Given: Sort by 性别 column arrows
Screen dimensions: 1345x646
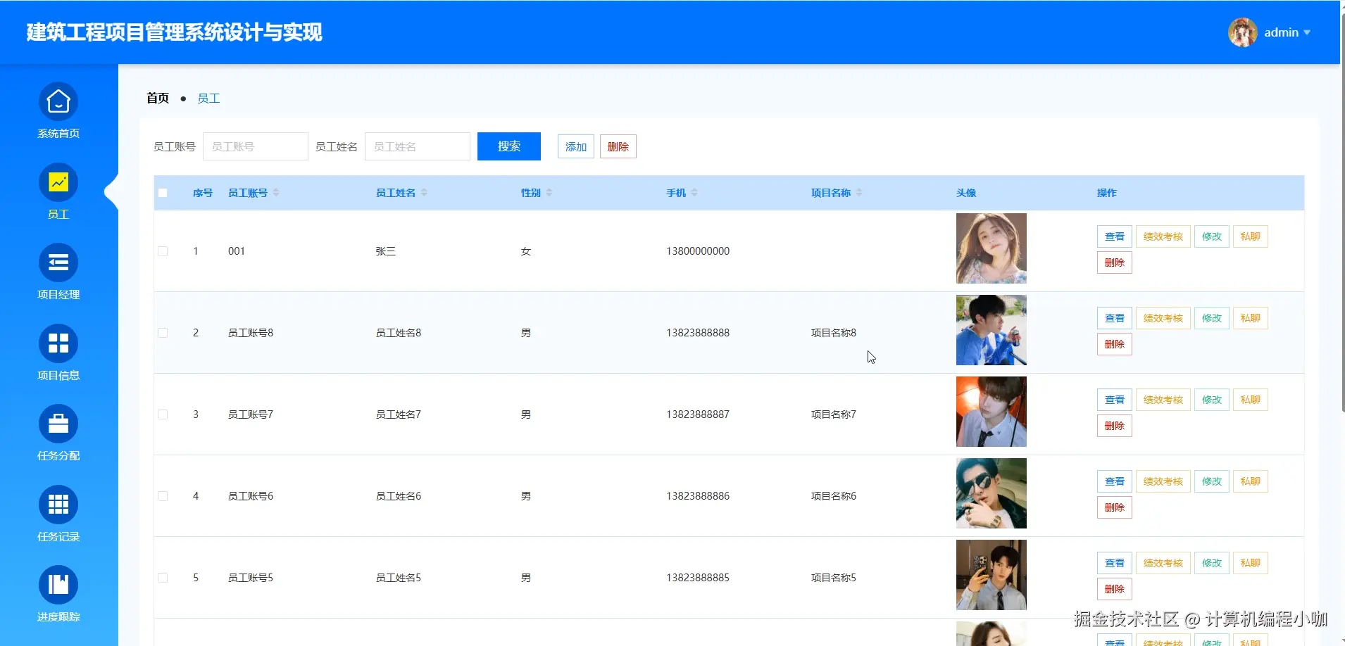Looking at the screenshot, I should point(549,193).
